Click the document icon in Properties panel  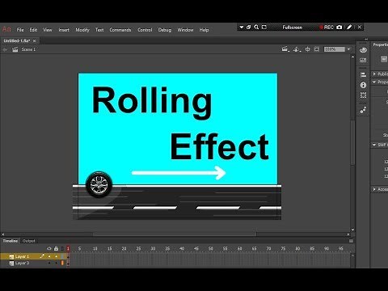[x=384, y=59]
